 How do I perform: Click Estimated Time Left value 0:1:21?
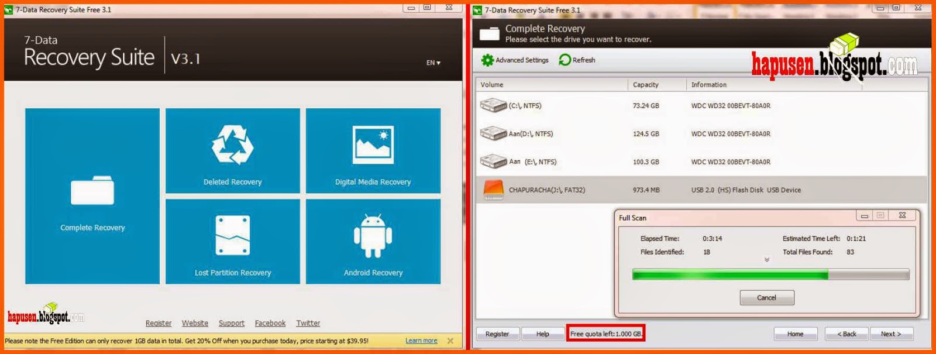pyautogui.click(x=856, y=239)
